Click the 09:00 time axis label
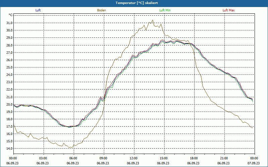This screenshot has height=167, width=268. point(104,158)
